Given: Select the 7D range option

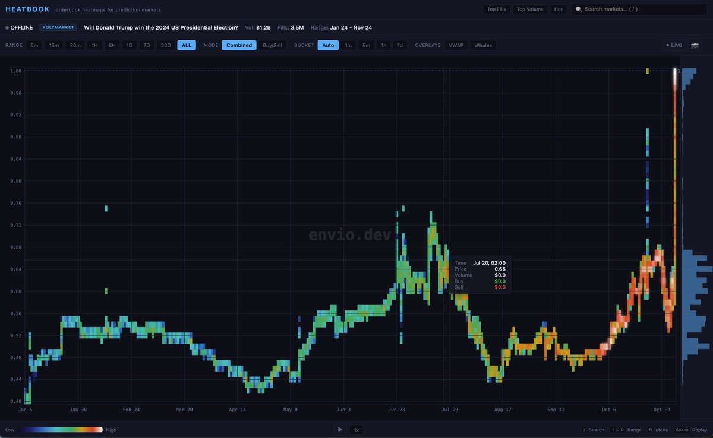Looking at the screenshot, I should pyautogui.click(x=147, y=45).
